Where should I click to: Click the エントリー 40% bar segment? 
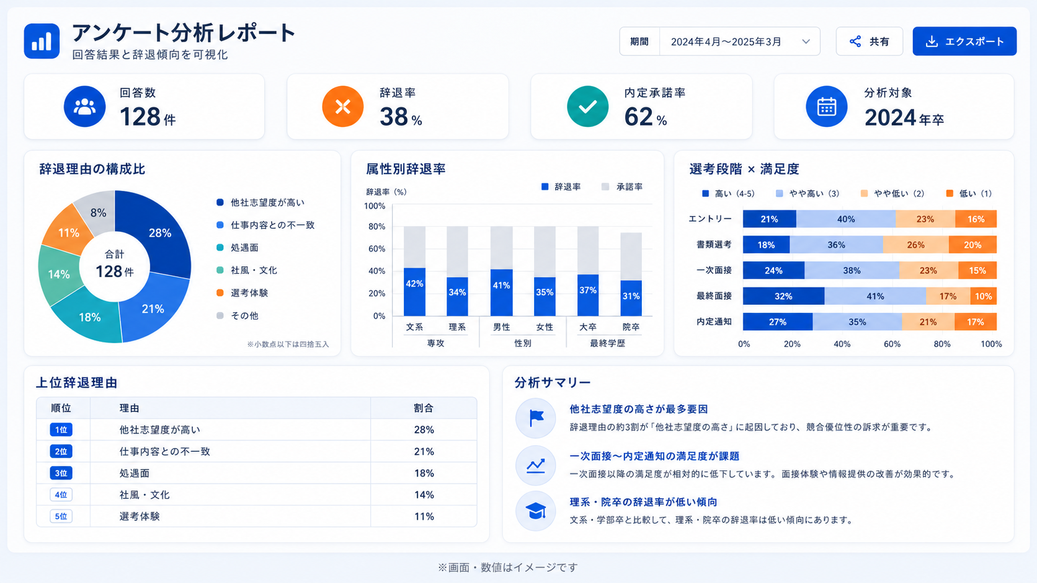[x=846, y=219]
